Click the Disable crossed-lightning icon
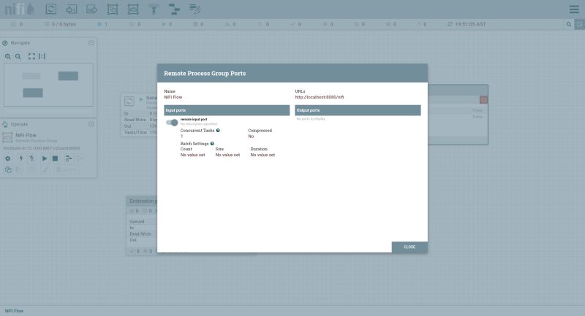Viewport: 585px width, 316px height. point(32,158)
